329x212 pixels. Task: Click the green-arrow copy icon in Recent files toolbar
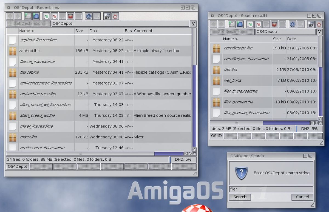click(x=46, y=16)
